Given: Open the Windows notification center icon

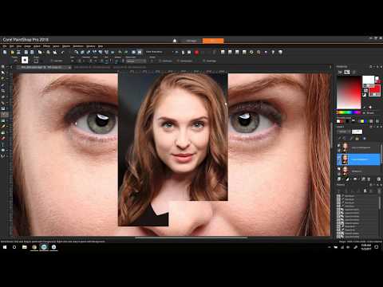Looking at the screenshot, I should 377,247.
